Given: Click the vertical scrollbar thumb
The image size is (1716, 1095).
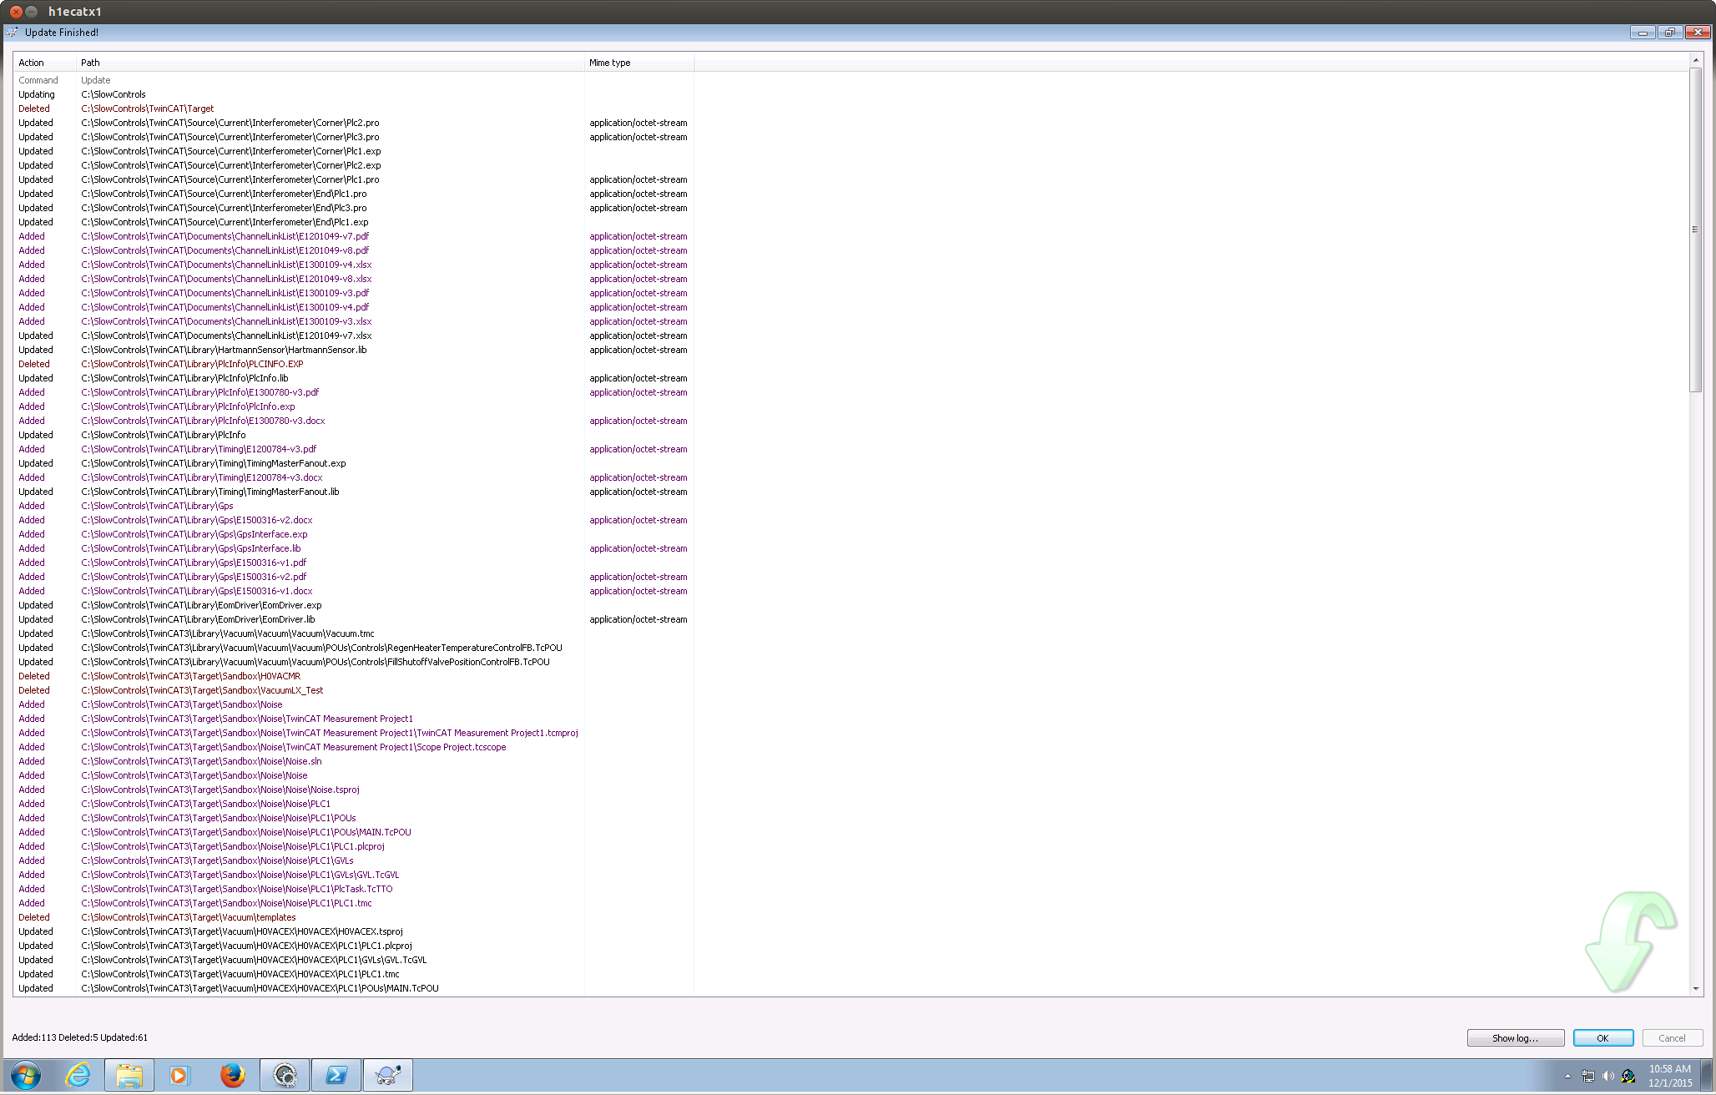Looking at the screenshot, I should (1696, 230).
